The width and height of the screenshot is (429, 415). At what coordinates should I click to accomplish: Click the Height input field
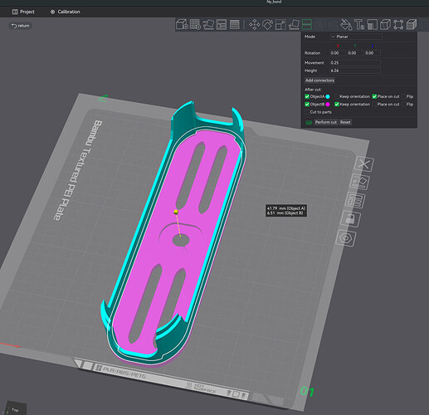pos(355,71)
